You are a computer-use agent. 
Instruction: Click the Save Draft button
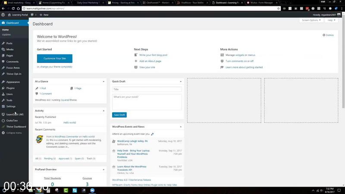tap(119, 115)
